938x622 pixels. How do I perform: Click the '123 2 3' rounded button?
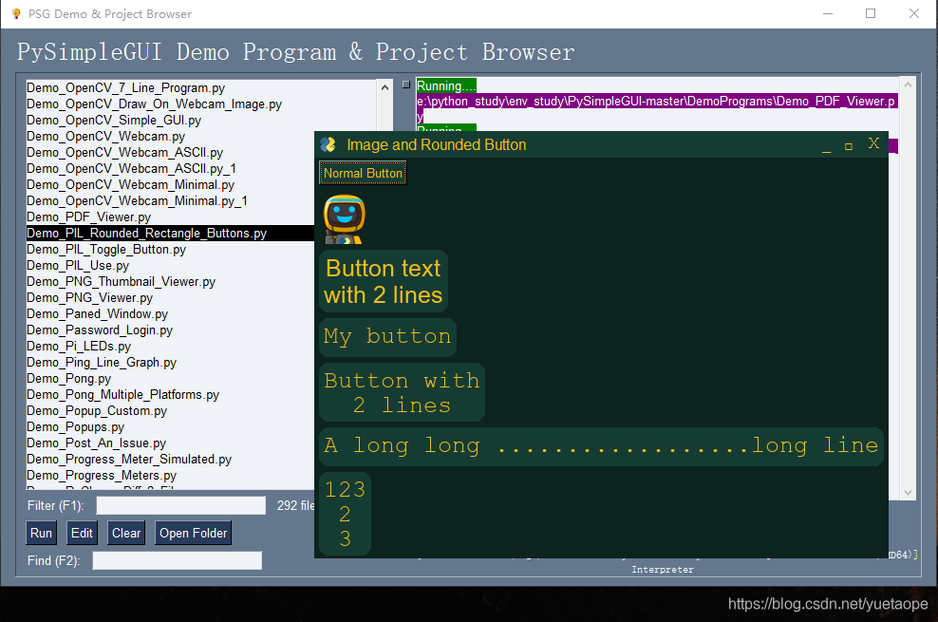[346, 514]
